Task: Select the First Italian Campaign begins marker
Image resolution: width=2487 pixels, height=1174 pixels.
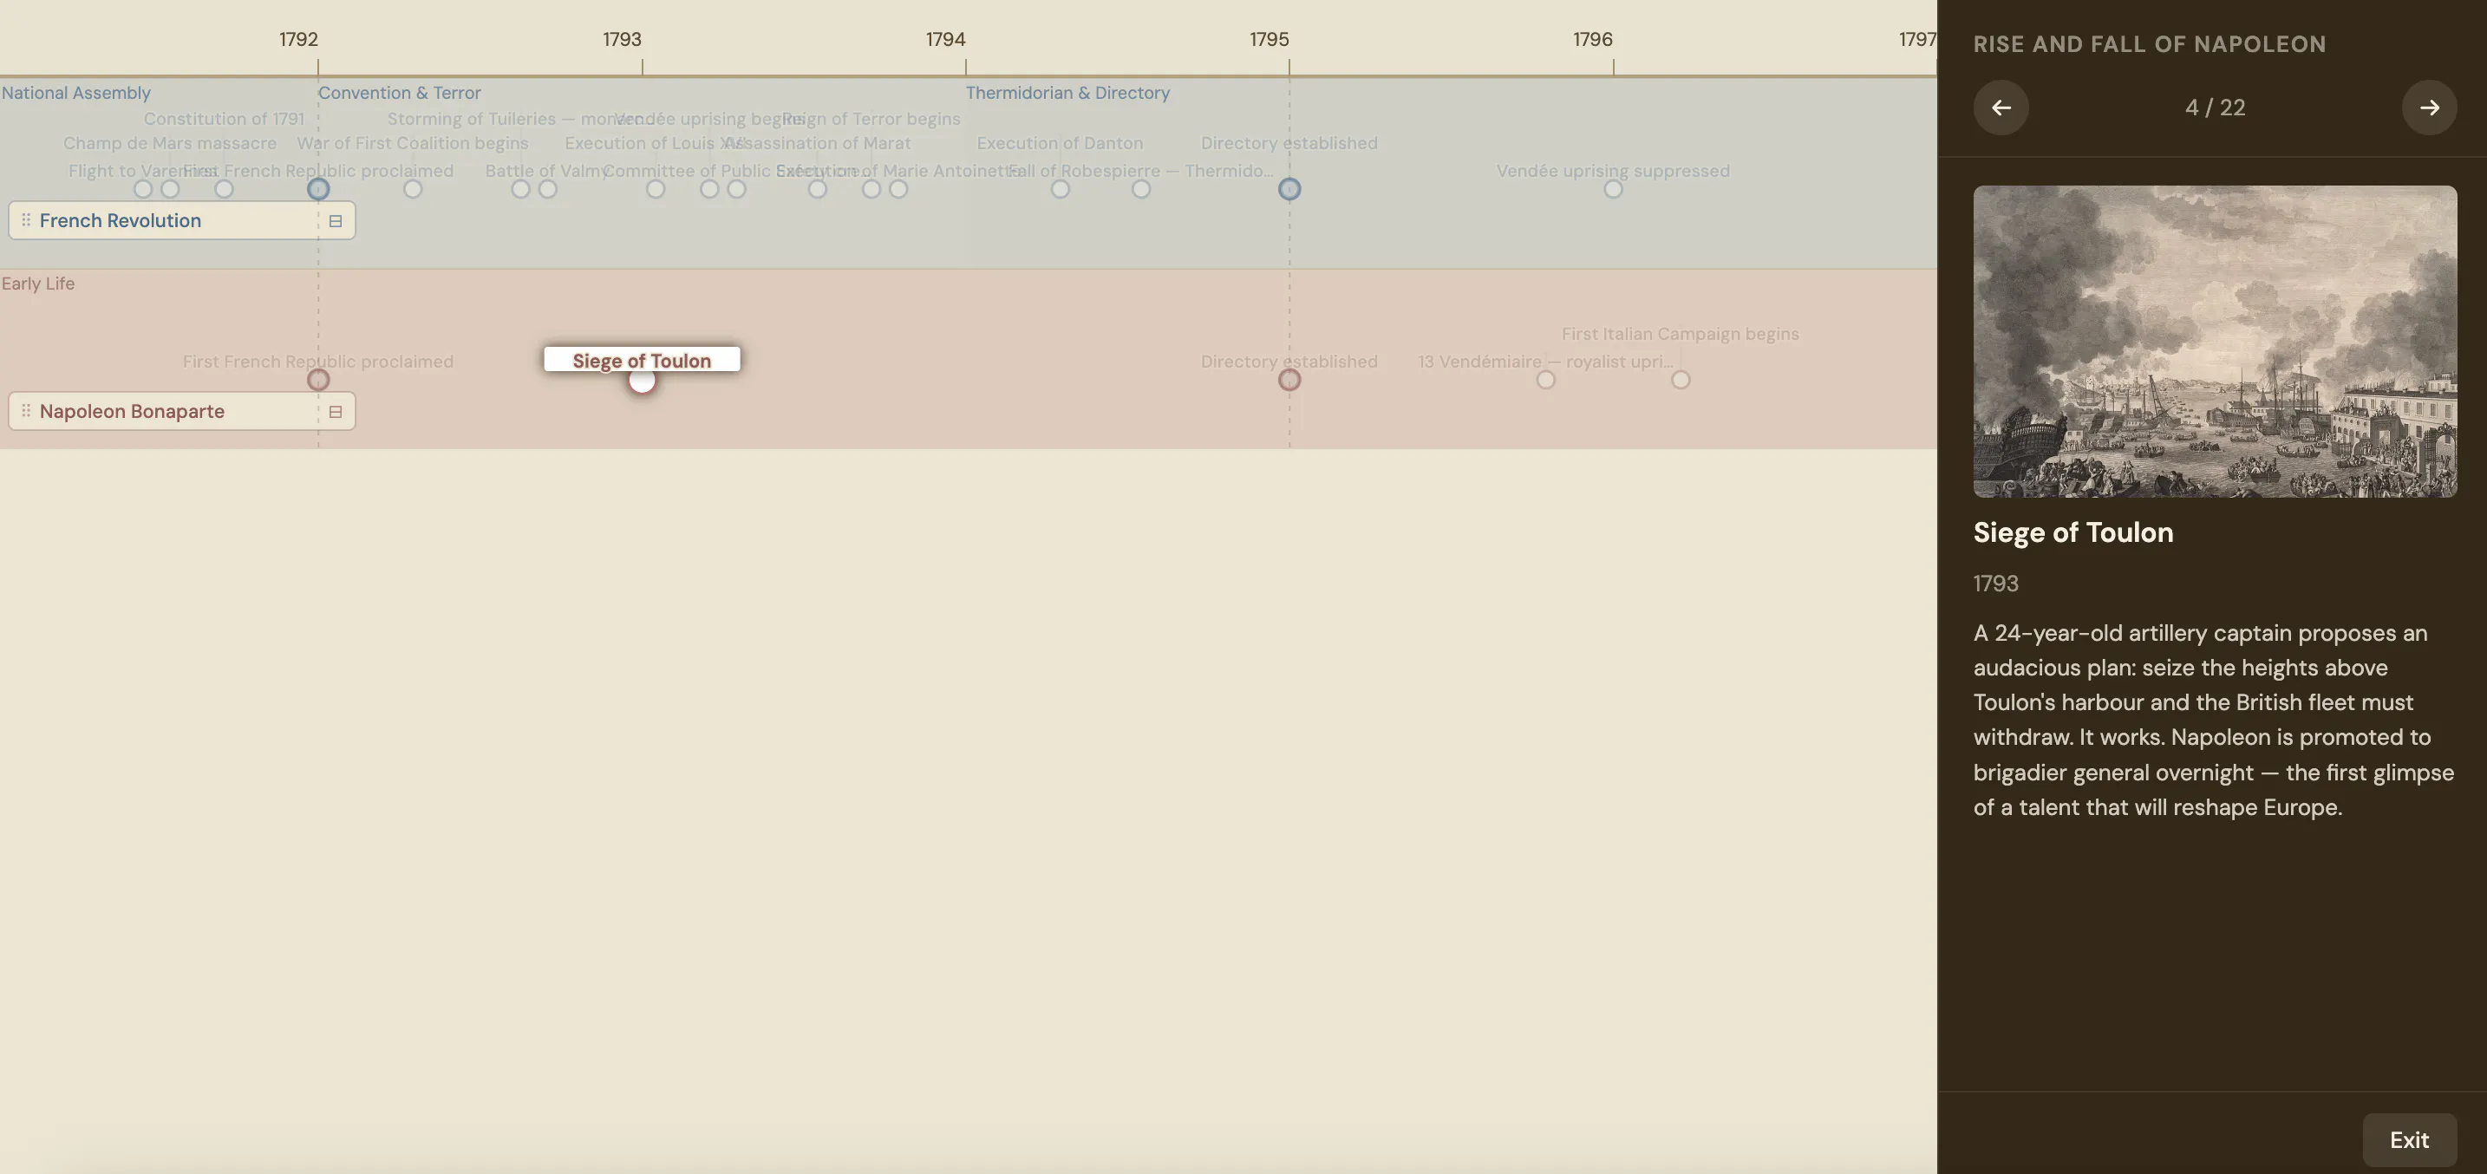Action: click(1681, 380)
